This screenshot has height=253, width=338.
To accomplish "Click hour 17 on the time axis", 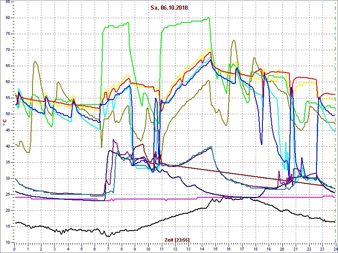I will (x=242, y=249).
